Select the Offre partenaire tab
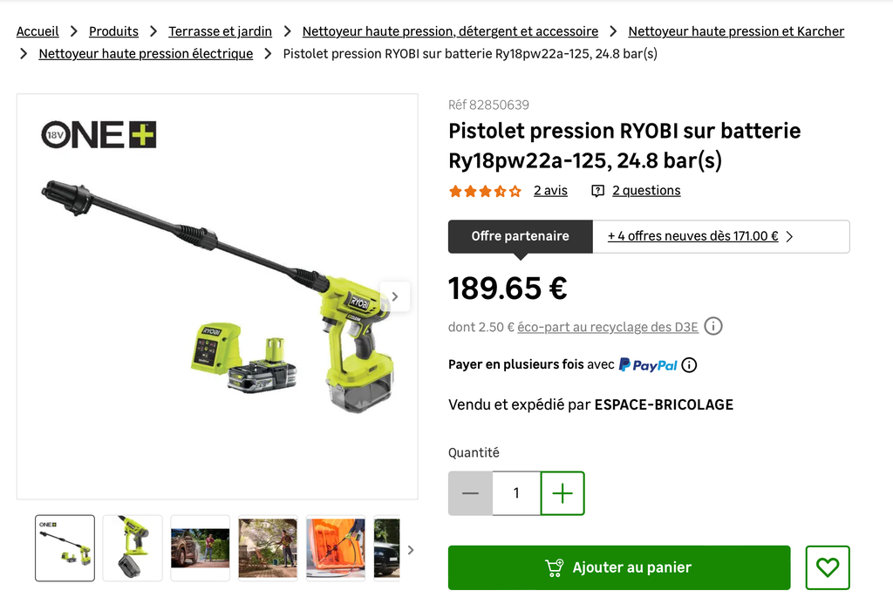This screenshot has height=604, width=893. pos(520,236)
